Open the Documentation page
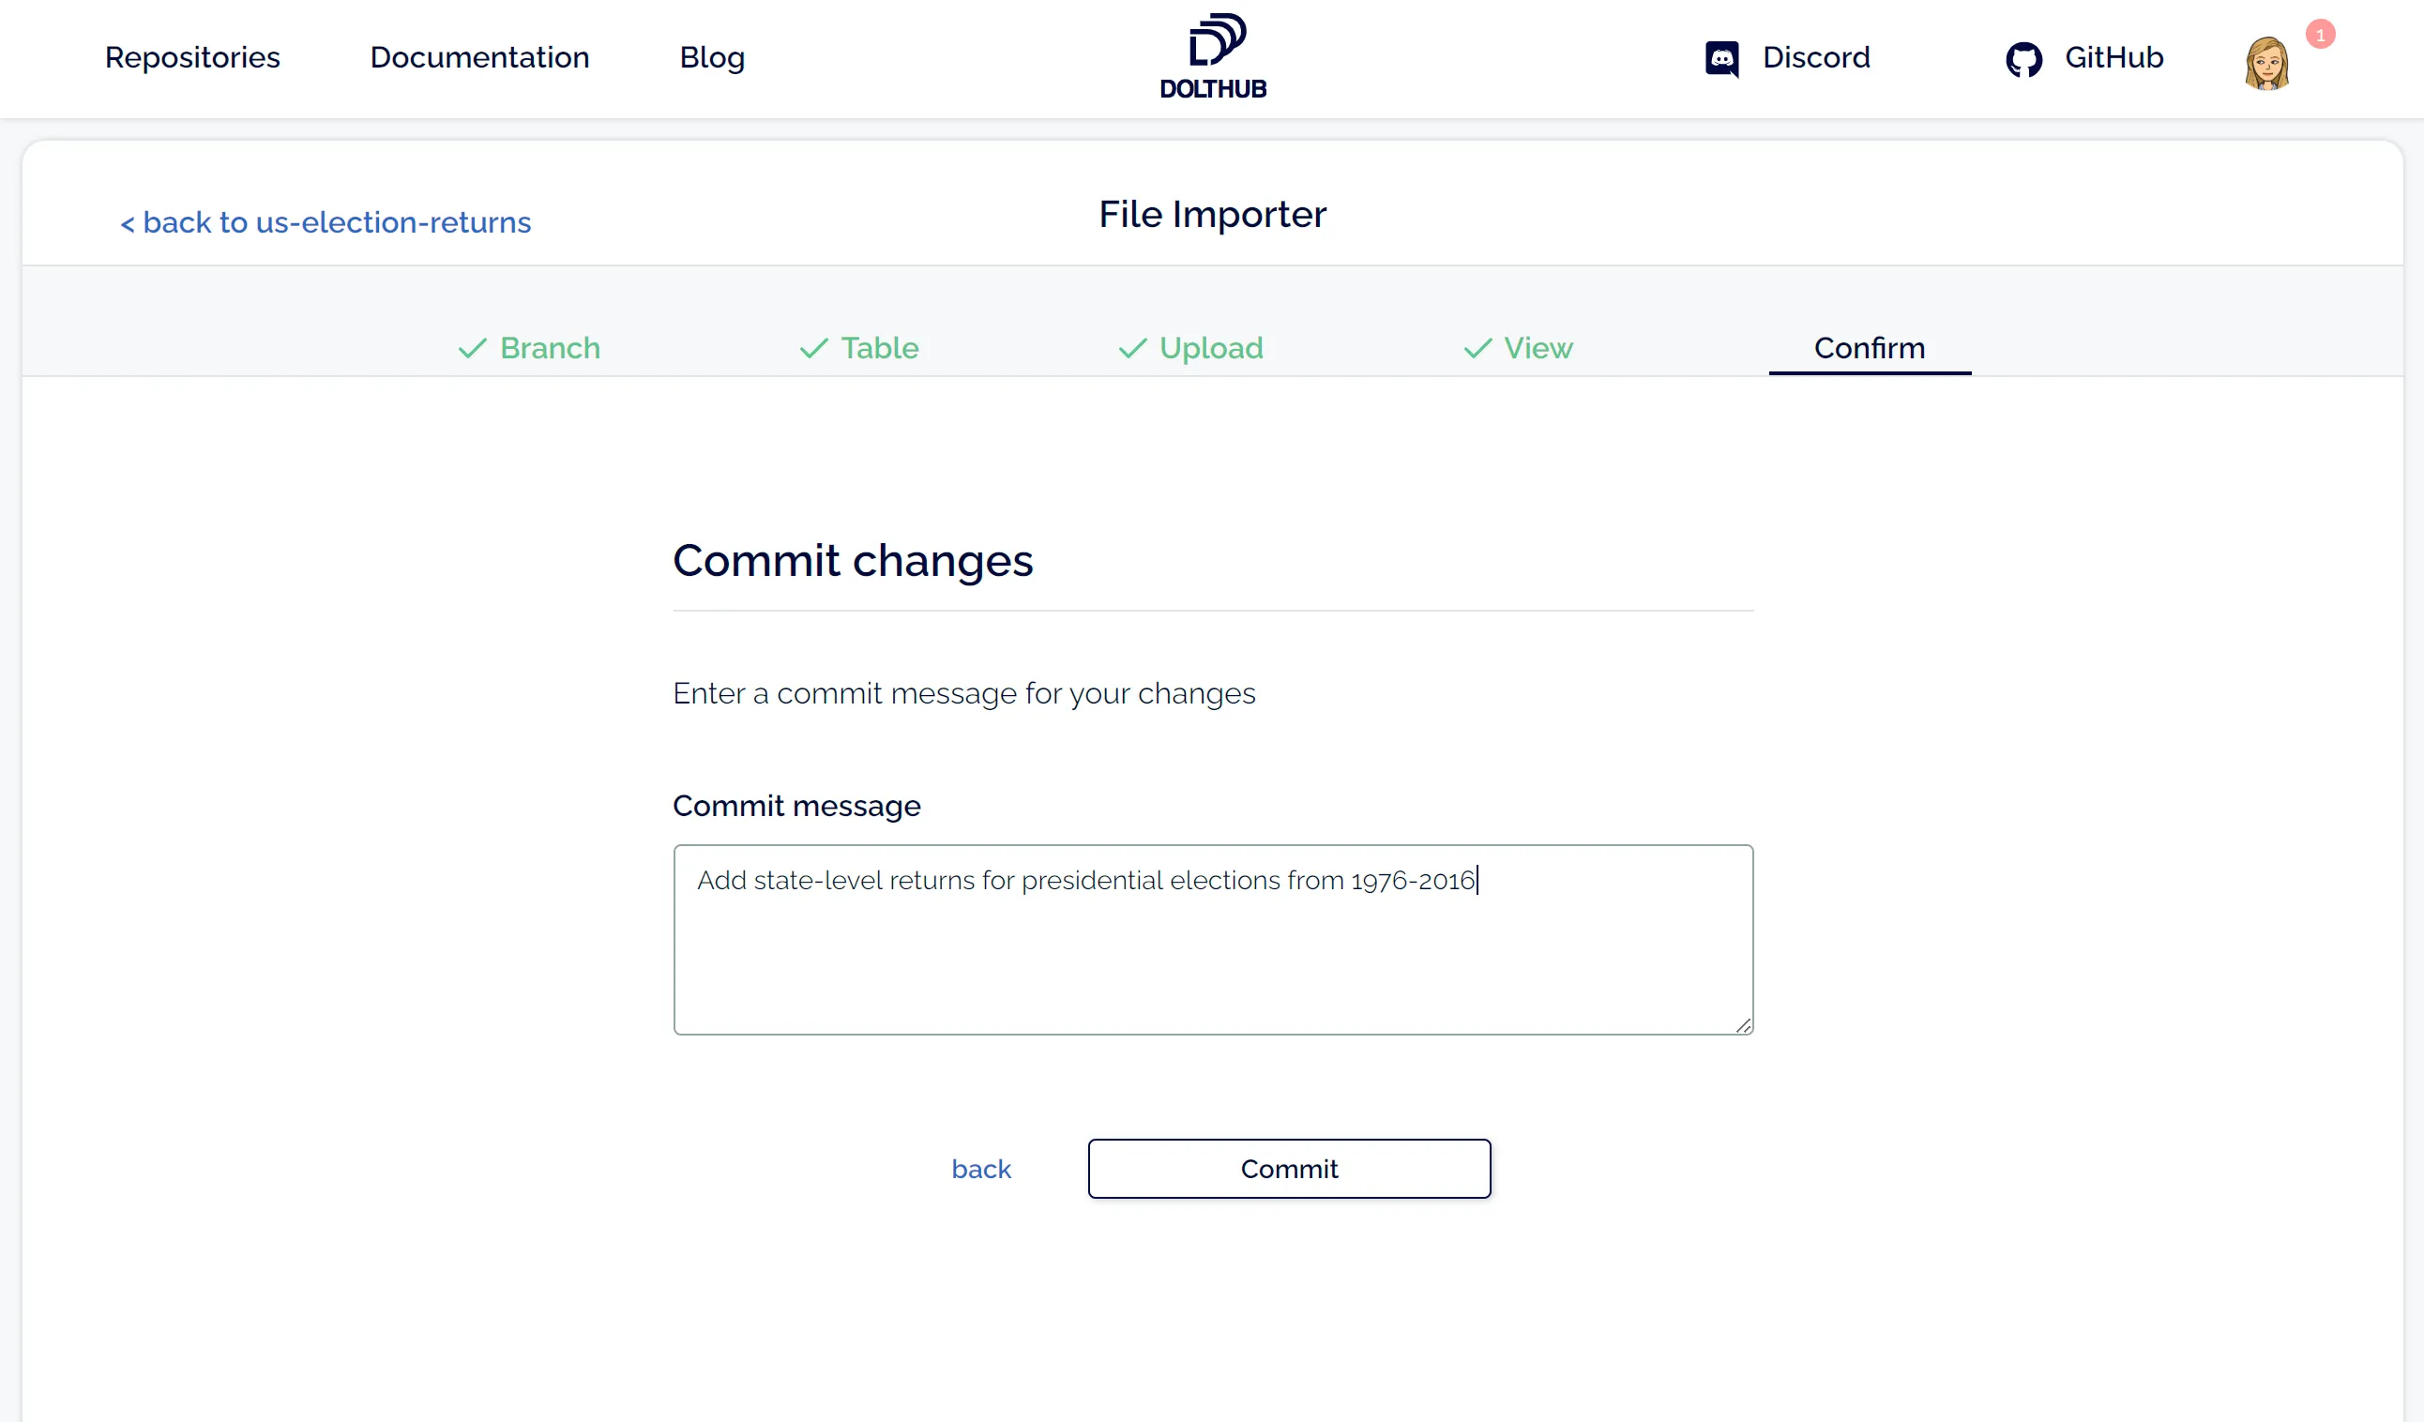The image size is (2424, 1422). 480,58
